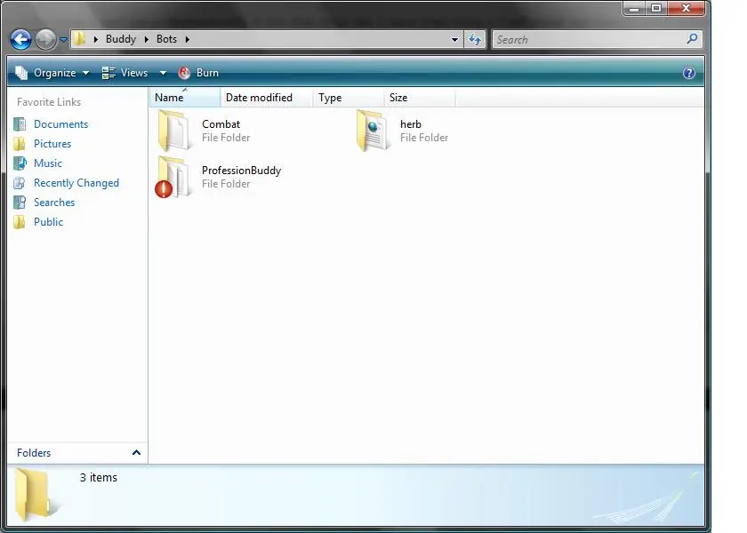Expand the arrow between Buddy and Bots
Screen dimensions: 747x533
pos(146,39)
